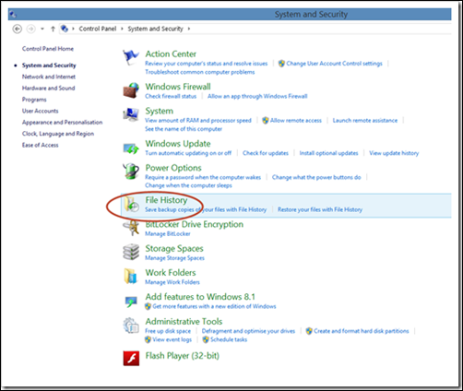This screenshot has height=391, width=463.
Task: Go up one level with Up arrow
Action: point(53,29)
